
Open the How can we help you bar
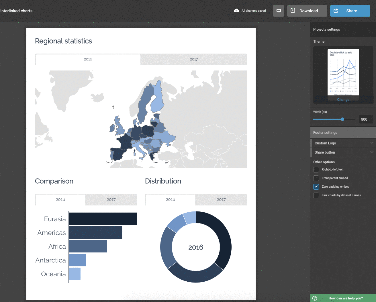pos(345,298)
